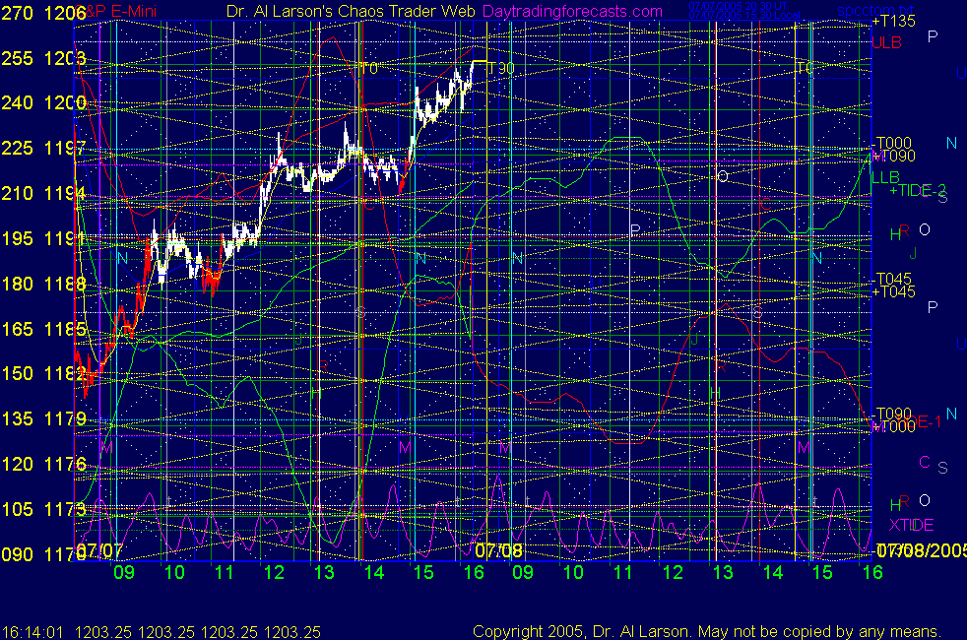Select the "07/07/2005 15:30 Local" timestamp
967x640 pixels.
[744, 15]
